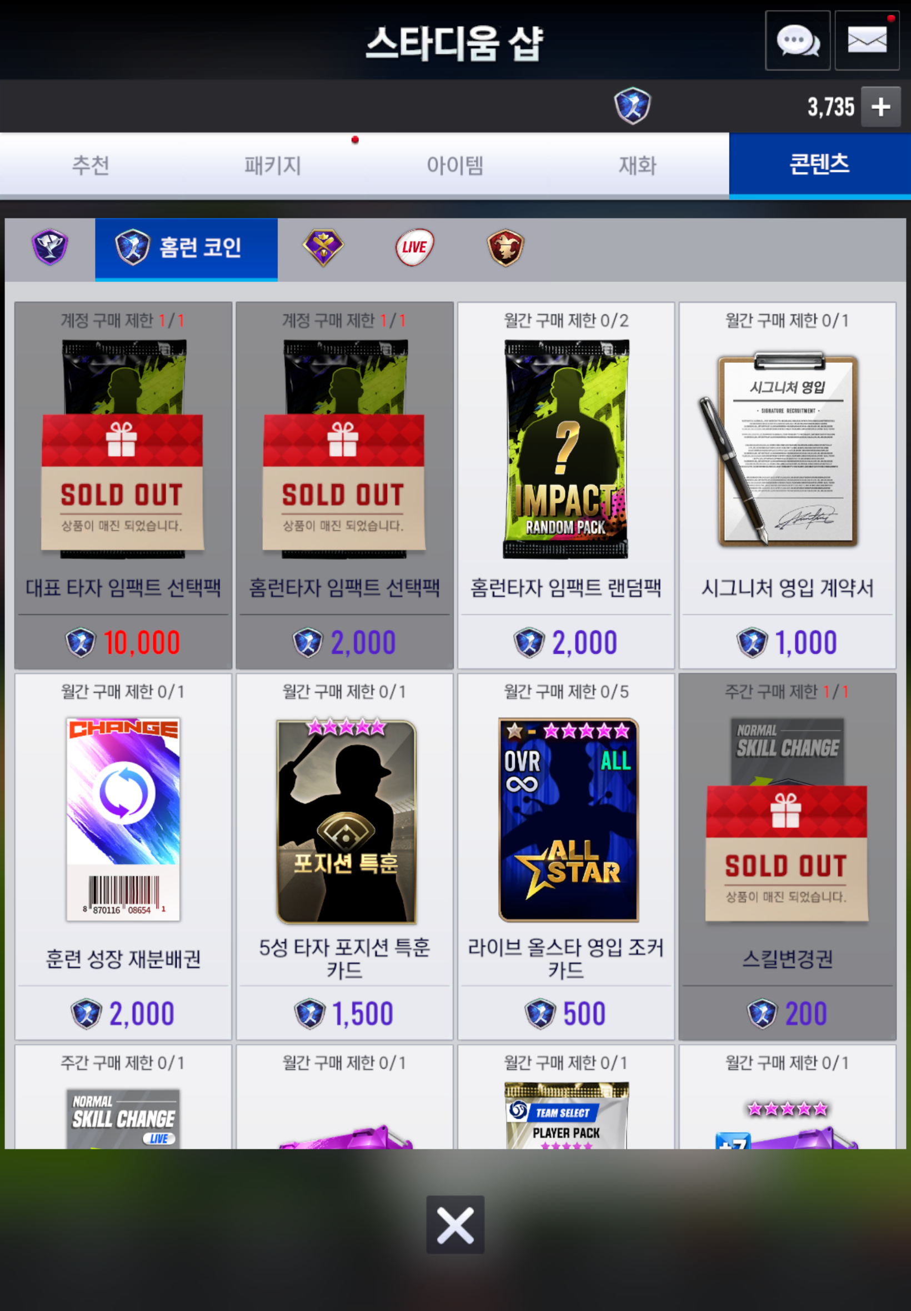The height and width of the screenshot is (1311, 911).
Task: Select the crossed bats coin tab icon
Action: [x=323, y=247]
